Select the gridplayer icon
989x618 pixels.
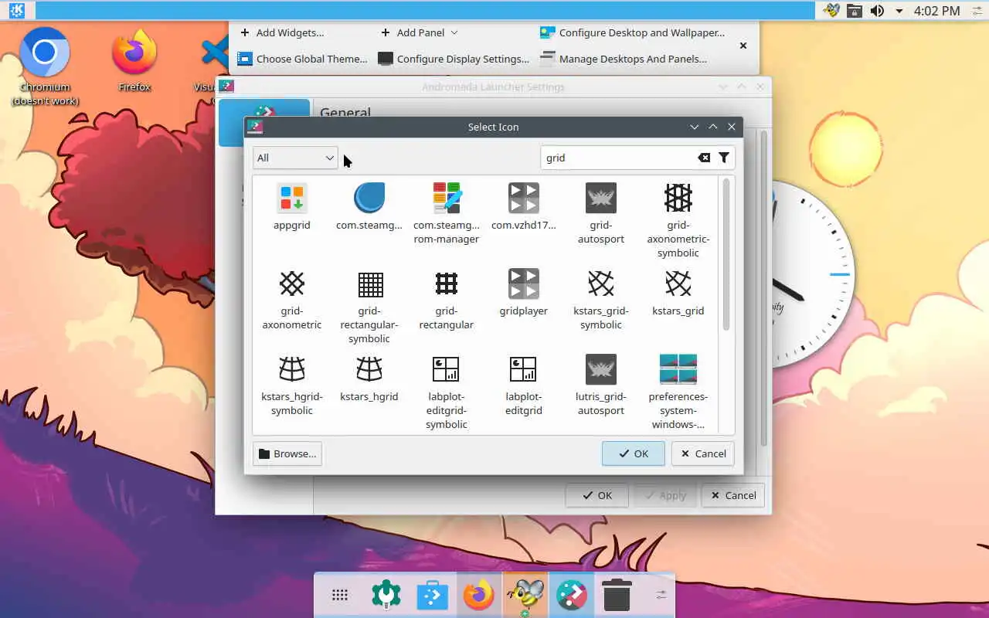524,284
